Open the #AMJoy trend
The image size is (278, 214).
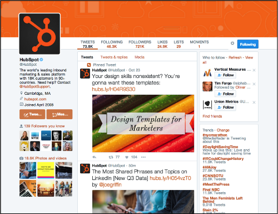click(x=210, y=167)
